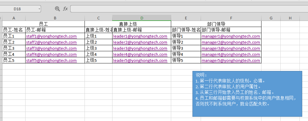Select cell 员工1
Screen dimensions: 308x121
[14, 36]
